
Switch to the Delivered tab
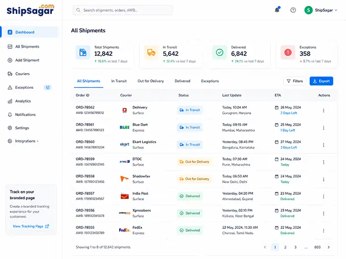(x=182, y=81)
